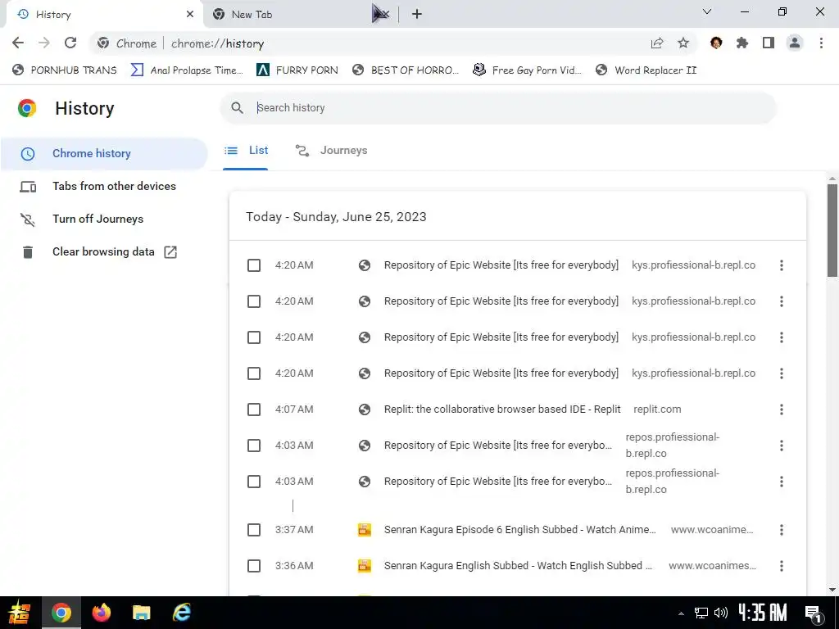This screenshot has height=629, width=839.
Task: Open the tab search chevron in title bar
Action: coord(707,11)
